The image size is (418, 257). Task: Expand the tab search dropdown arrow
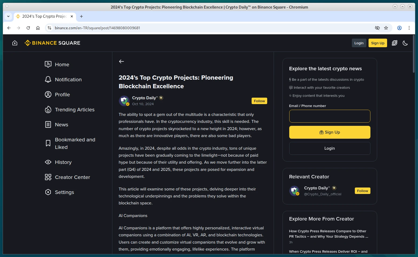point(8,16)
